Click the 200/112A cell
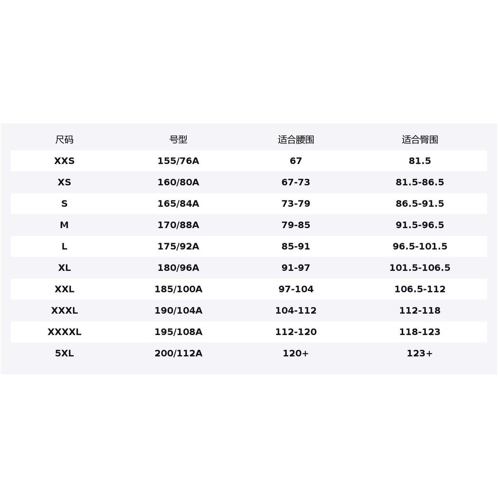 click(x=178, y=353)
